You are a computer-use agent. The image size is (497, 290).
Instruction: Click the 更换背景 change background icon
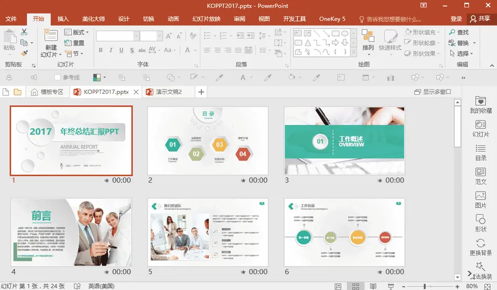click(480, 243)
